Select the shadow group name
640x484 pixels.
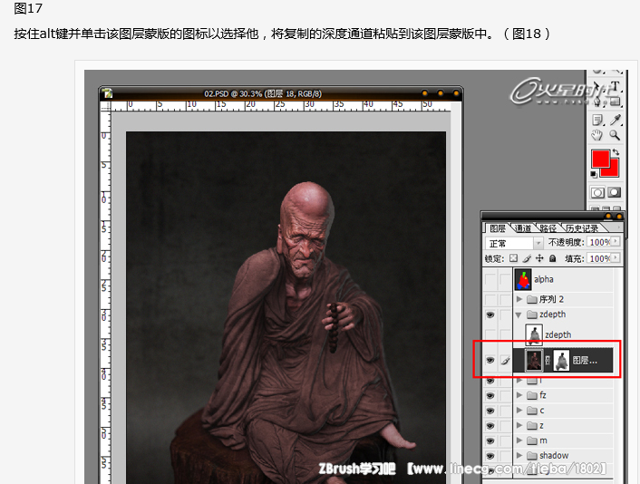(554, 455)
